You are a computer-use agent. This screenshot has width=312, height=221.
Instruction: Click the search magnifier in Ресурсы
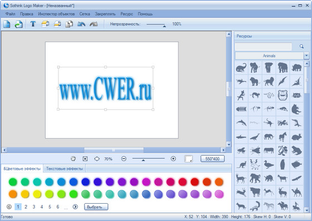click(301, 47)
